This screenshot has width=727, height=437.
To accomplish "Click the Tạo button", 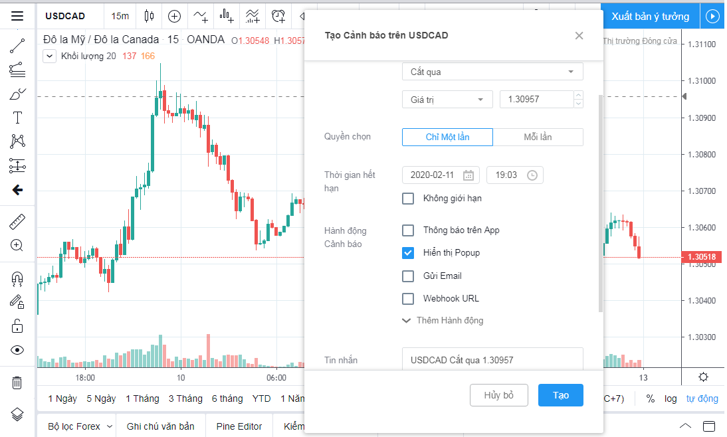I will [560, 395].
